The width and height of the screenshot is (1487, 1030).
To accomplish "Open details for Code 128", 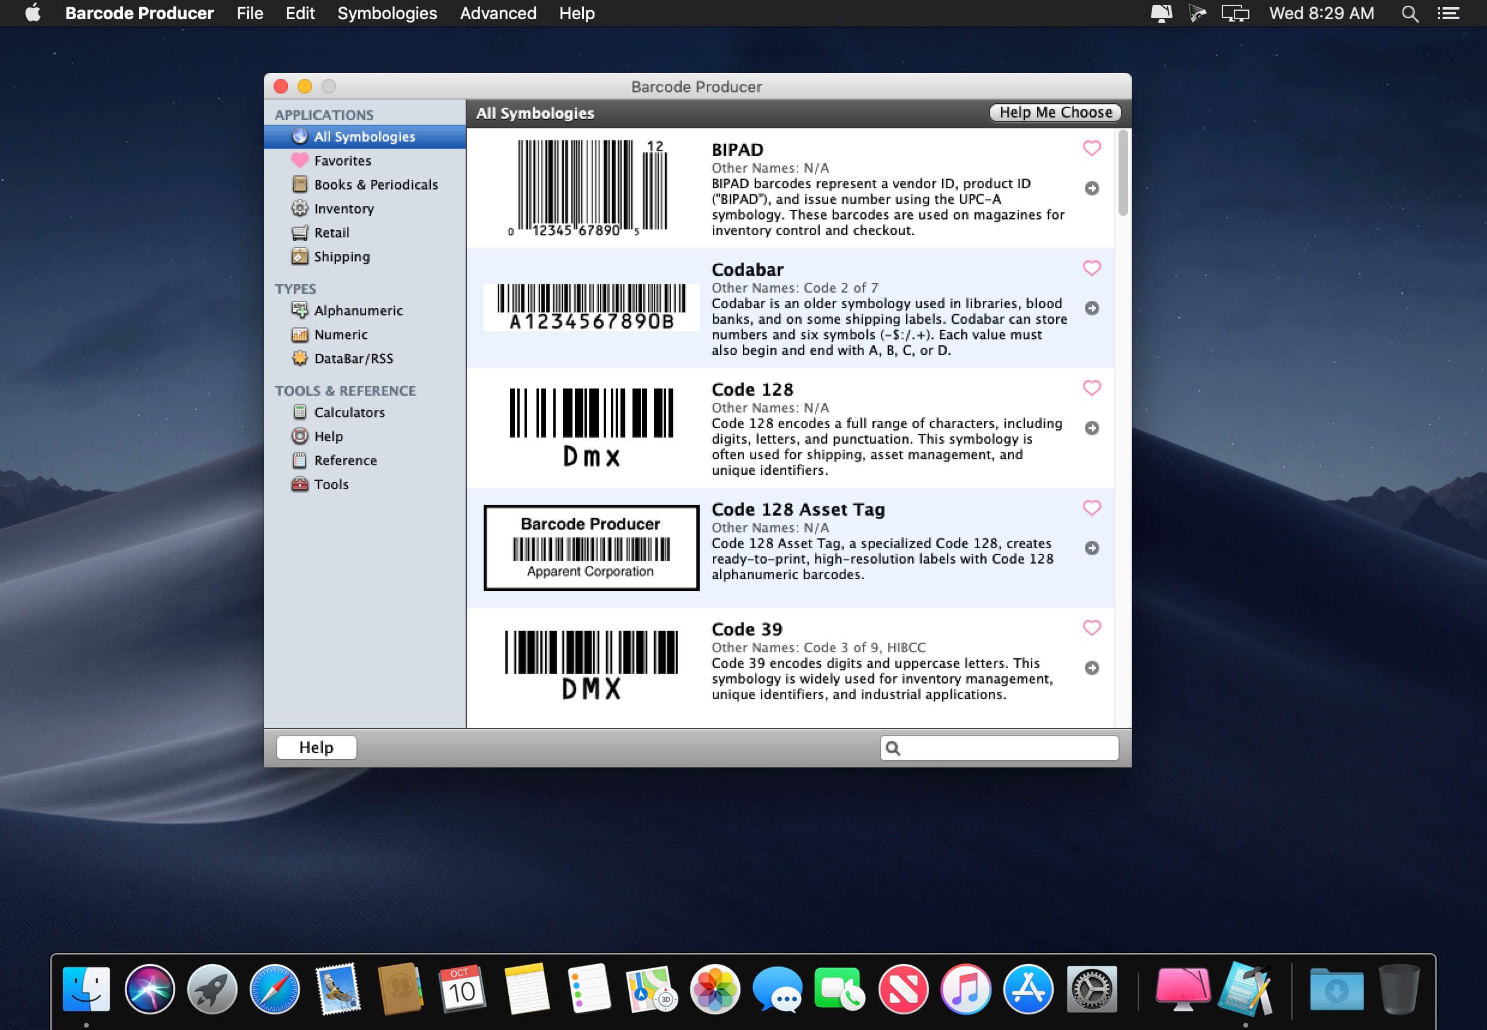I will point(1092,427).
